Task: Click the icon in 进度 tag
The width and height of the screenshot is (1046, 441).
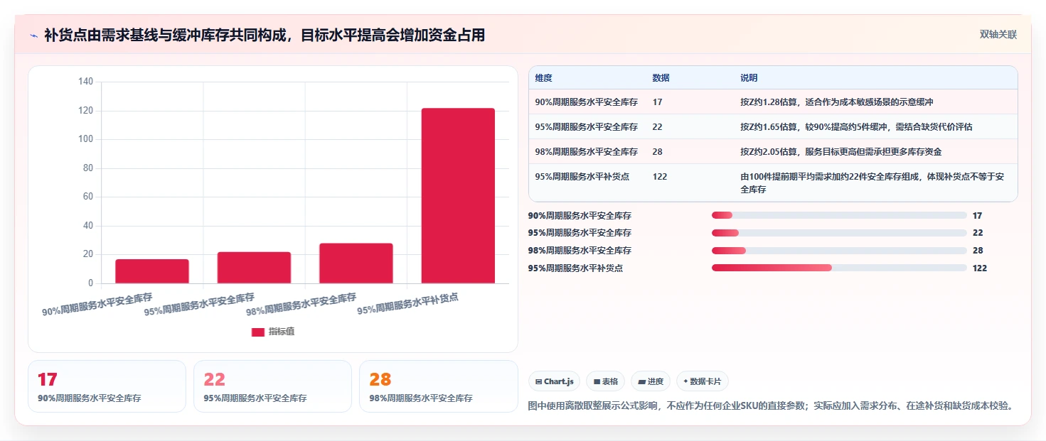Action: pyautogui.click(x=641, y=381)
